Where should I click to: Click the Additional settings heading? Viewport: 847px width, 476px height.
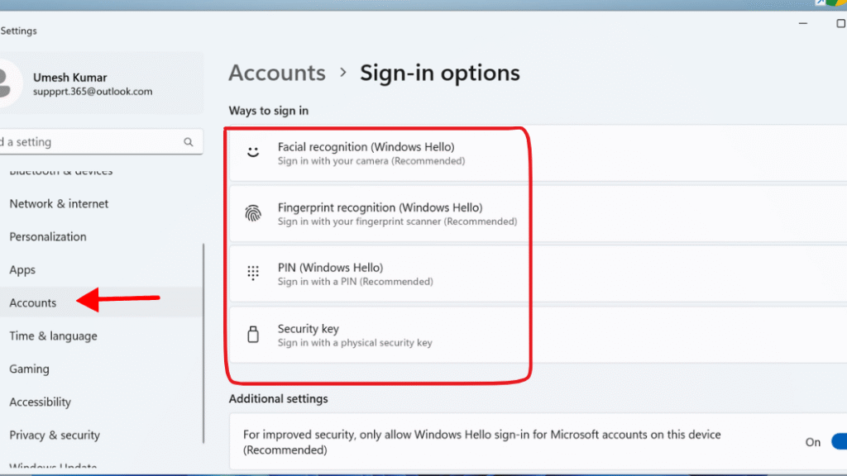pos(278,399)
